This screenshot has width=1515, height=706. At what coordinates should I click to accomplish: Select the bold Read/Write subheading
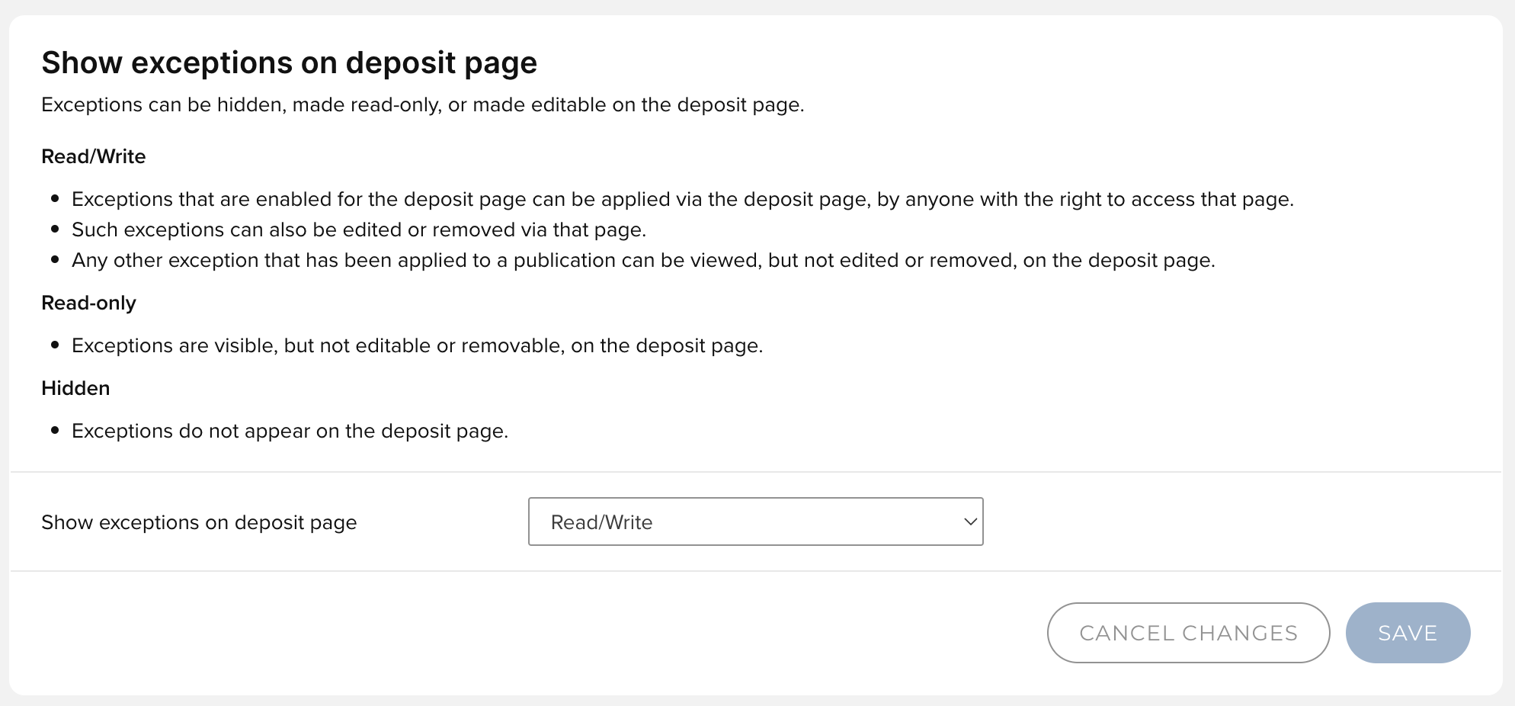point(93,156)
